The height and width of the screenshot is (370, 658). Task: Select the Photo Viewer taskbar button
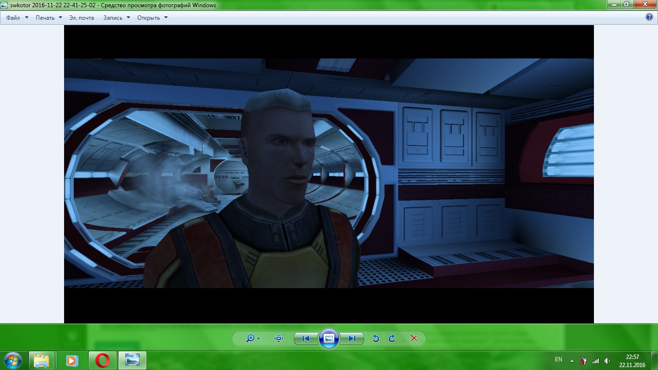132,360
